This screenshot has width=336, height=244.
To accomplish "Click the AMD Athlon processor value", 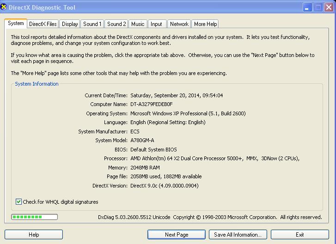I will pyautogui.click(x=215, y=158).
